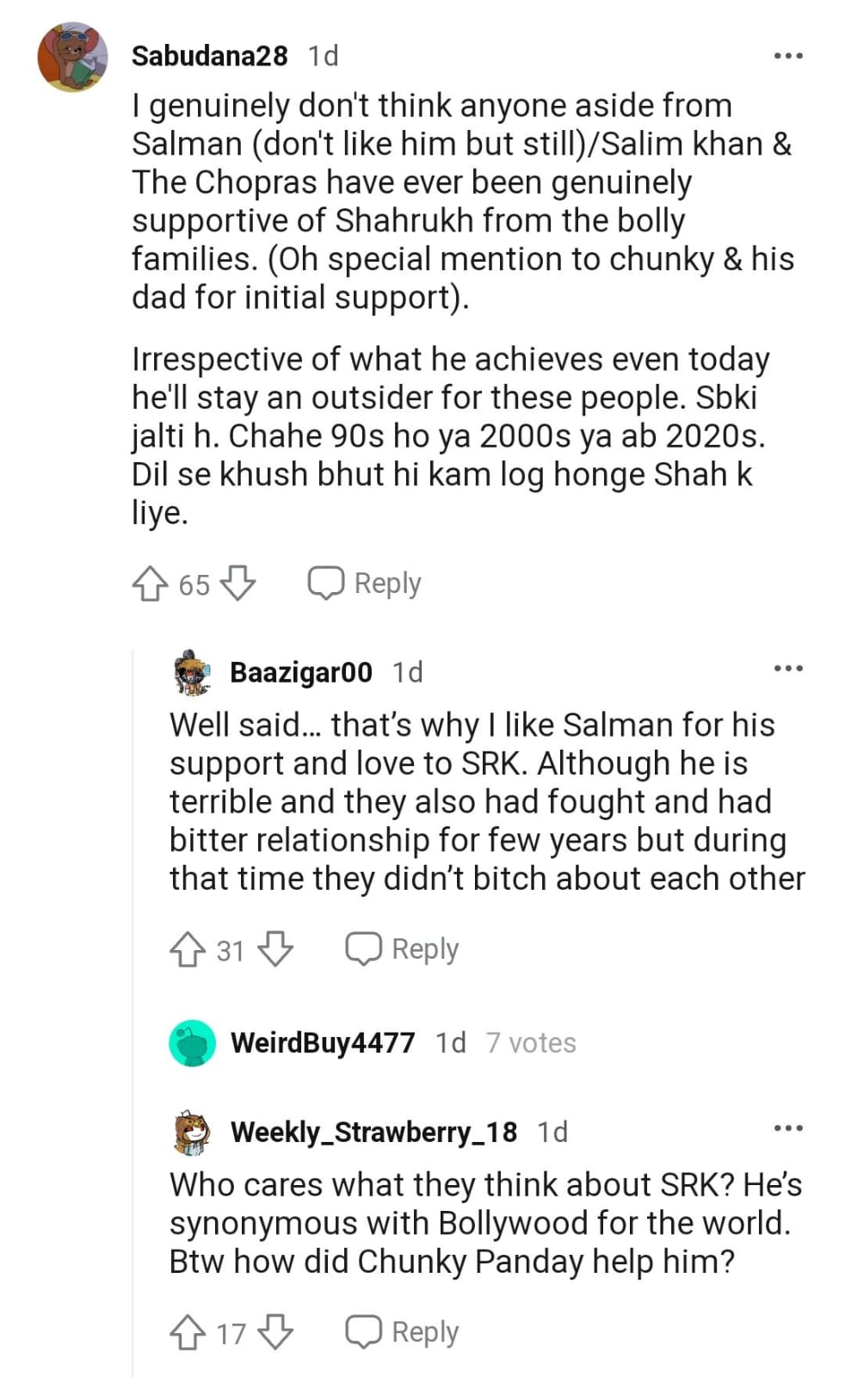
Task: Visit Sabudana28 username link
Action: click(209, 56)
